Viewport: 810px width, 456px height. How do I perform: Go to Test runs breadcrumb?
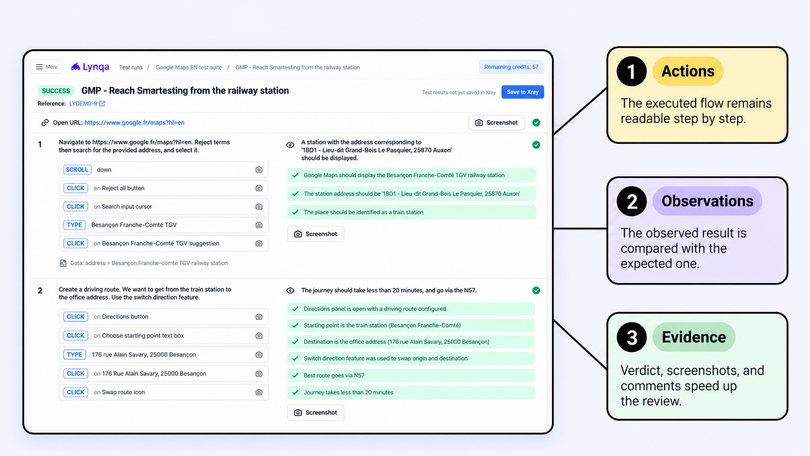(x=131, y=67)
